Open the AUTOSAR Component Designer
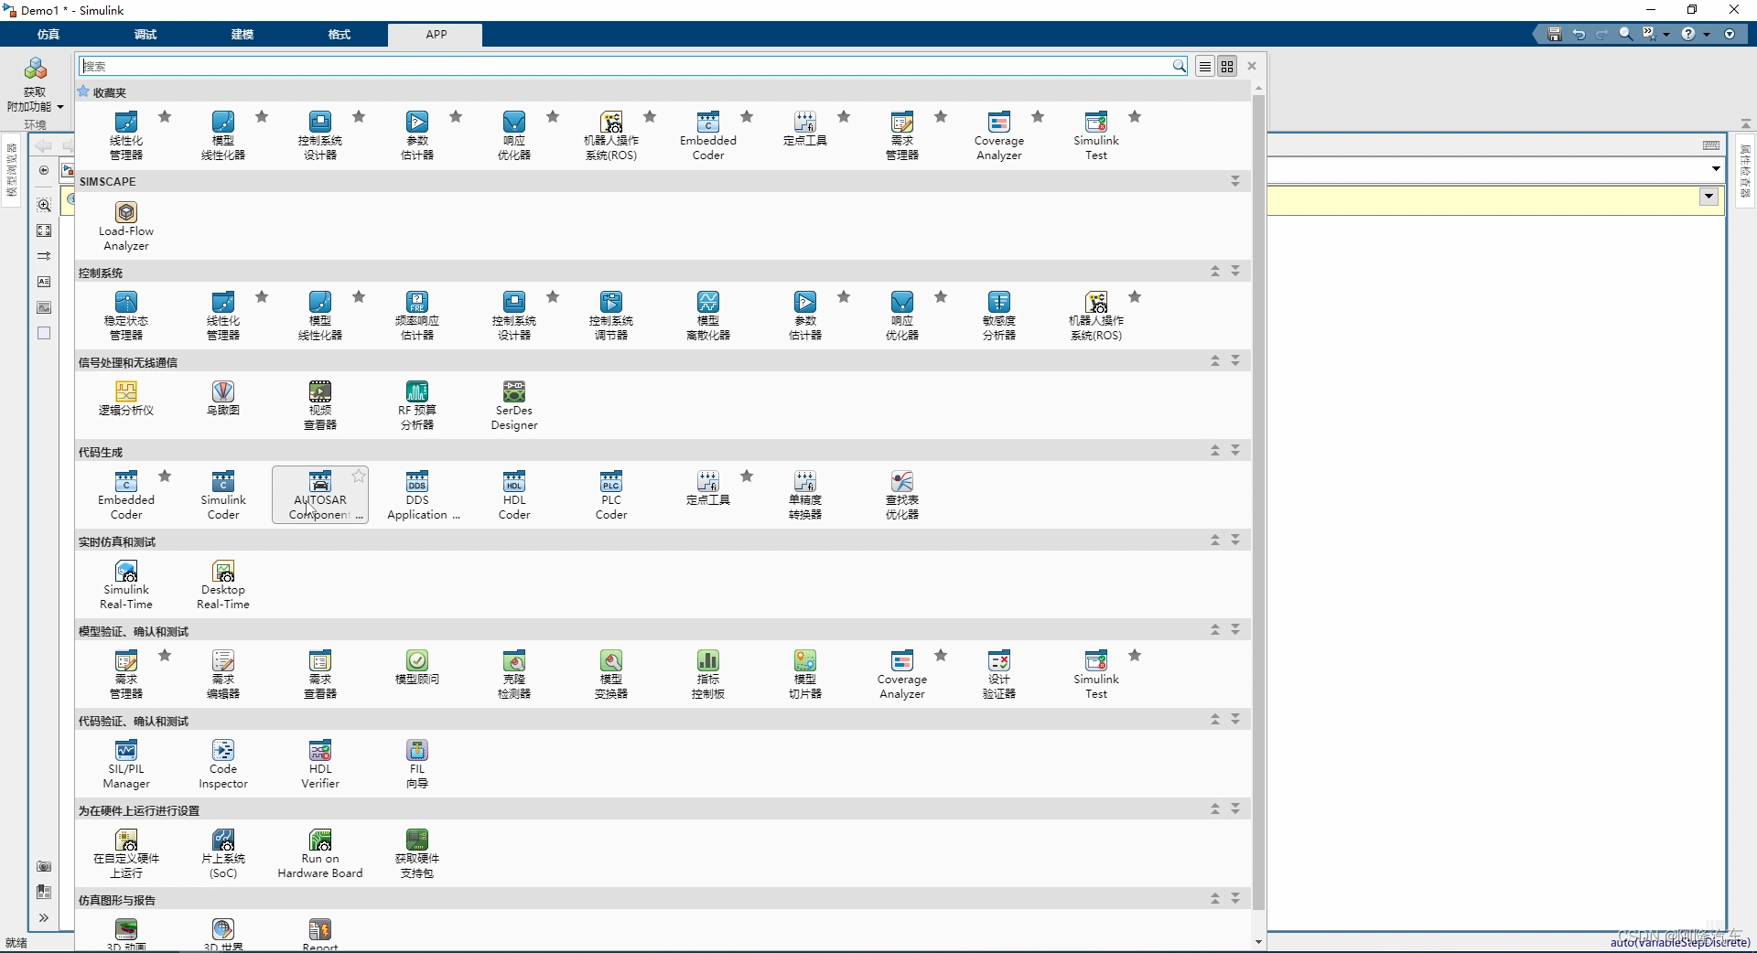This screenshot has width=1757, height=953. coord(319,494)
